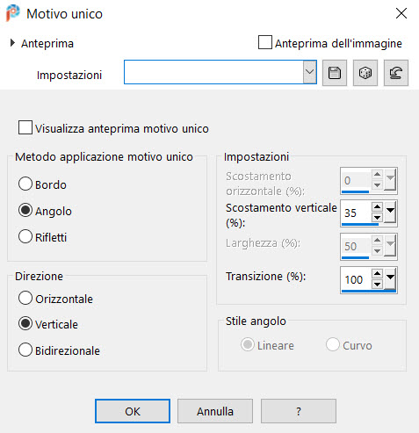
Task: Click the Annulla button
Action: coord(215,411)
